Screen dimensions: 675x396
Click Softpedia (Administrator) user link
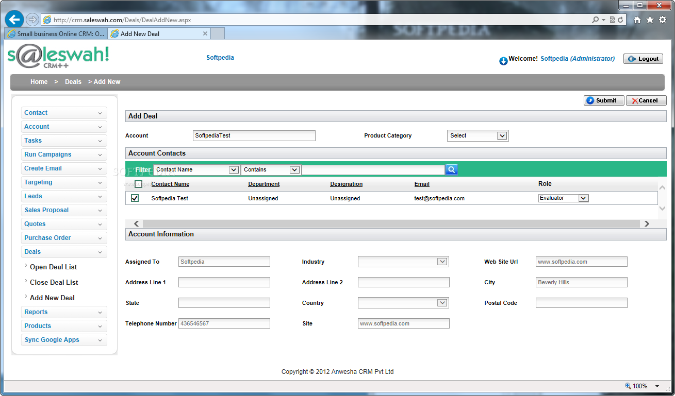(578, 59)
